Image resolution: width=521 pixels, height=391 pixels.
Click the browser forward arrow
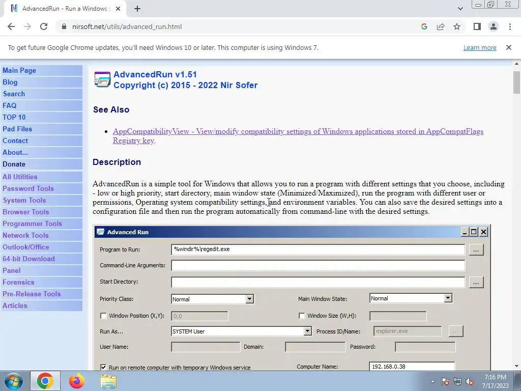point(27,26)
